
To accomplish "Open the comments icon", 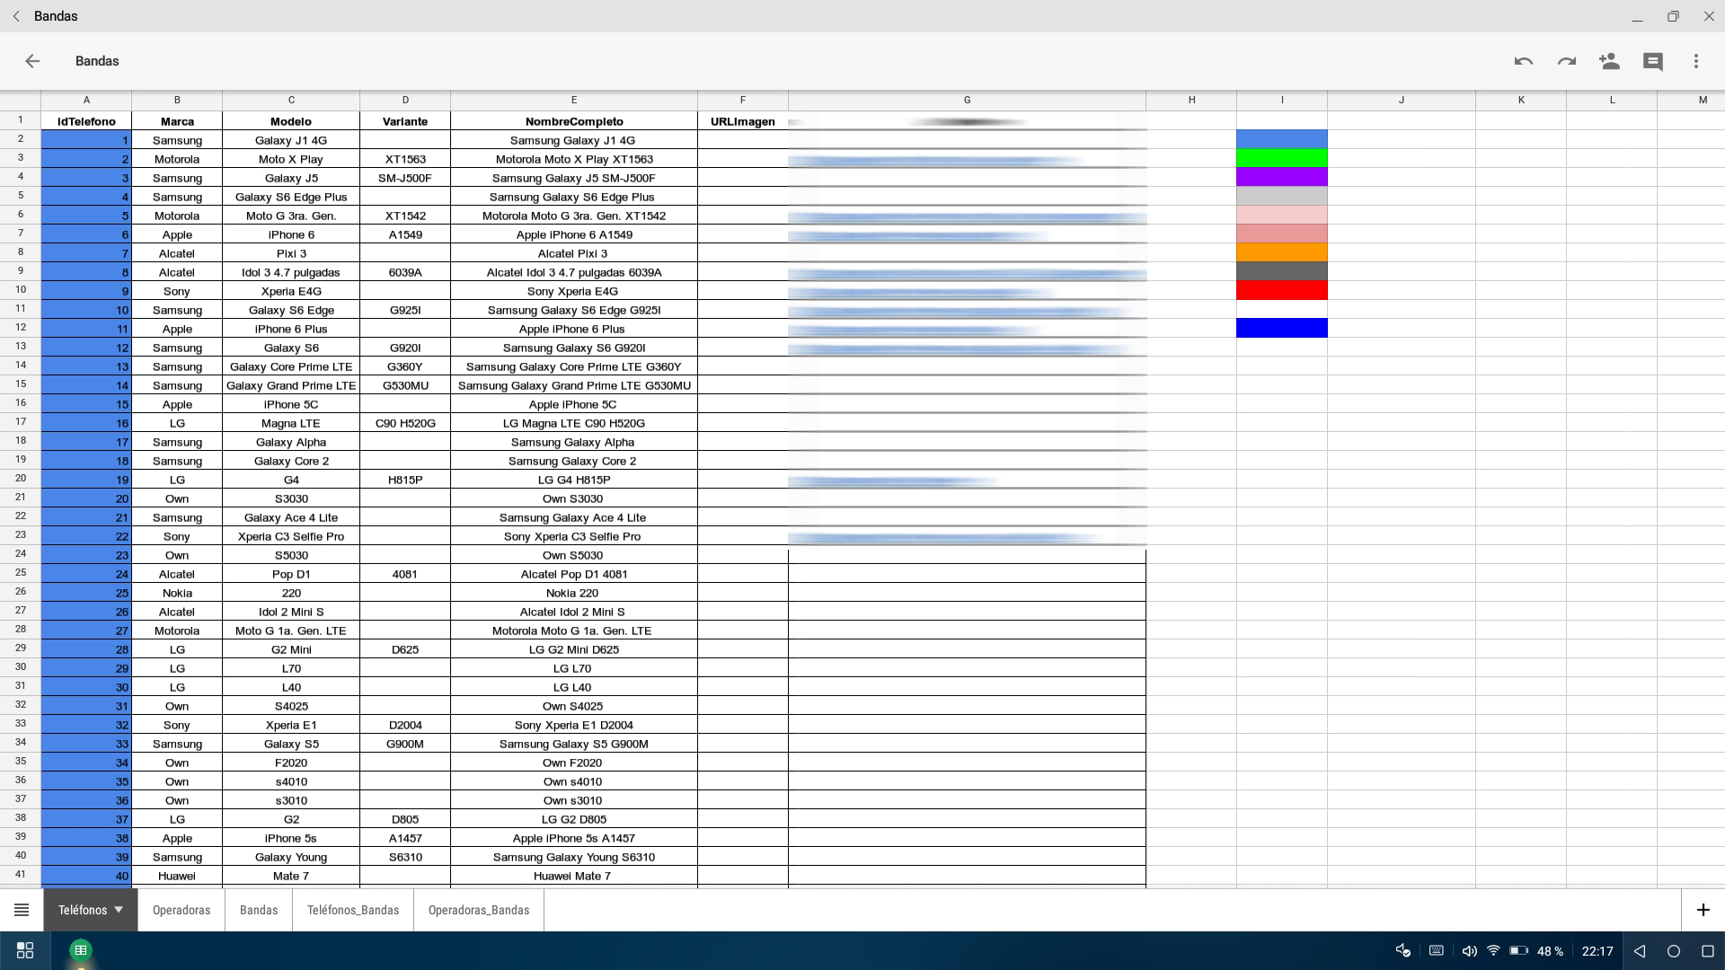I will [1652, 61].
